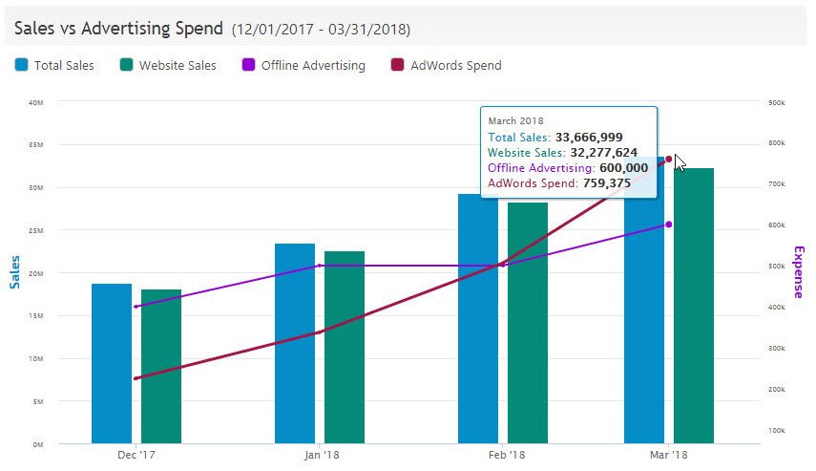Image resolution: width=816 pixels, height=471 pixels.
Task: Select the Dec '17 Website Sales green bar
Action: (x=161, y=366)
